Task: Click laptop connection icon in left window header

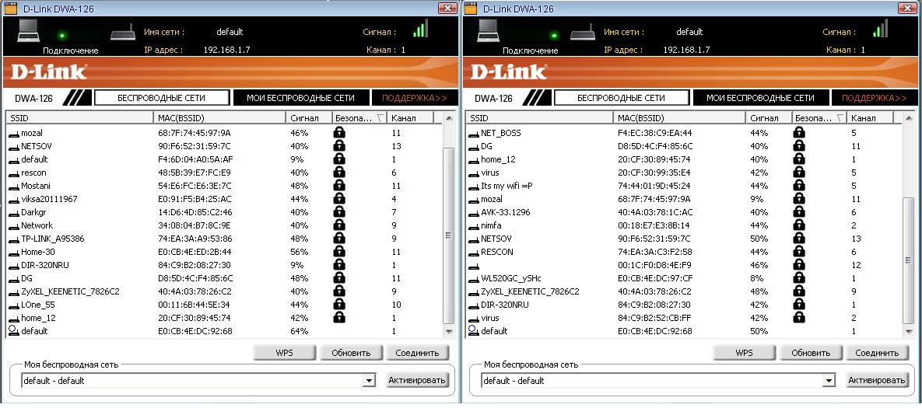Action: [29, 30]
